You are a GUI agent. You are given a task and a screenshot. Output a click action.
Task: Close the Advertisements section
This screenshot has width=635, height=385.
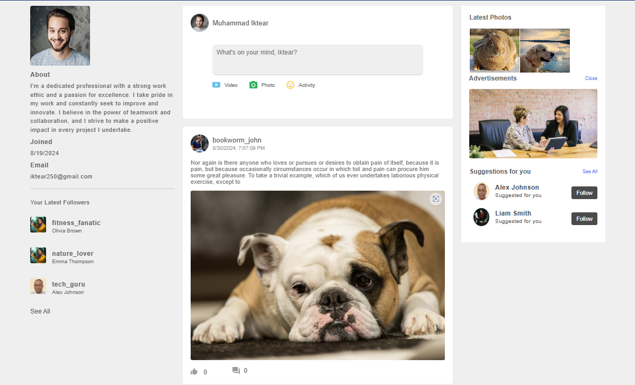click(x=591, y=78)
